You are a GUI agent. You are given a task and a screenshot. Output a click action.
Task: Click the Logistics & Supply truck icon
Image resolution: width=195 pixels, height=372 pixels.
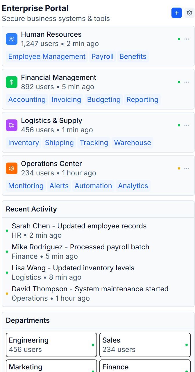click(x=12, y=125)
